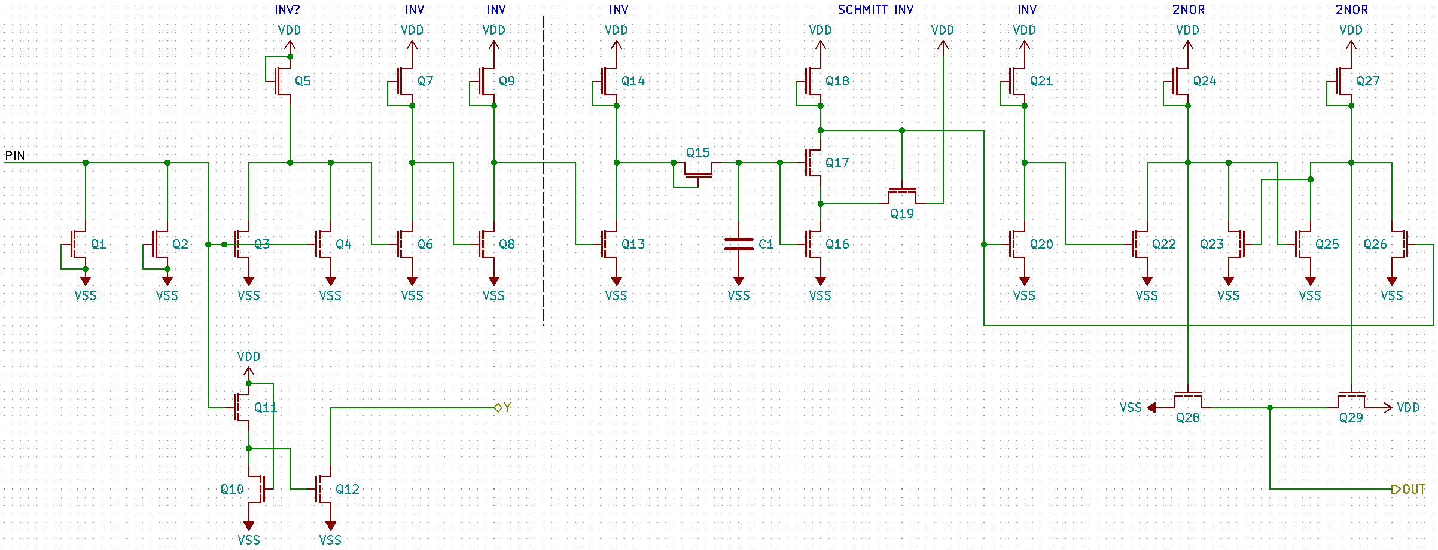
Task: Click the junction dot between Q28 and Q29
Action: point(1270,408)
